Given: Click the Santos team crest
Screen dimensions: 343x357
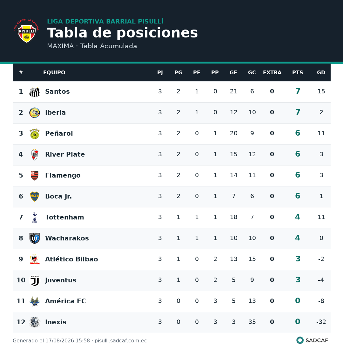Looking at the screenshot, I should pos(35,92).
